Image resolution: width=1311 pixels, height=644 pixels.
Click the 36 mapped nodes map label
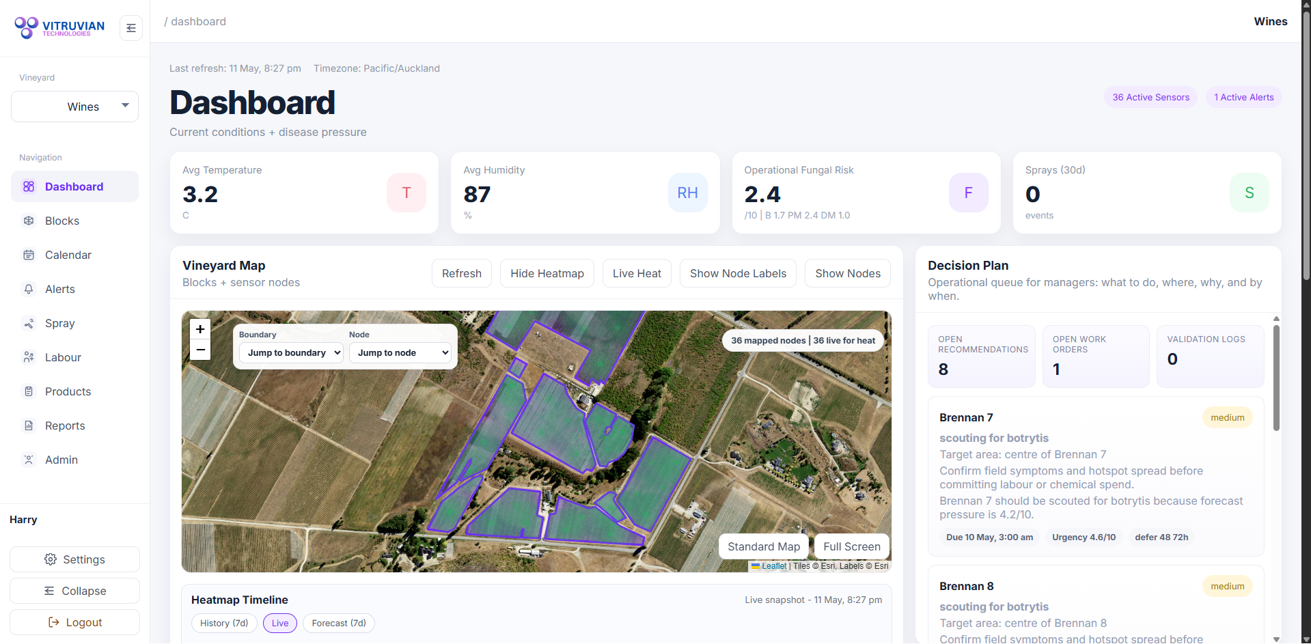coord(803,340)
